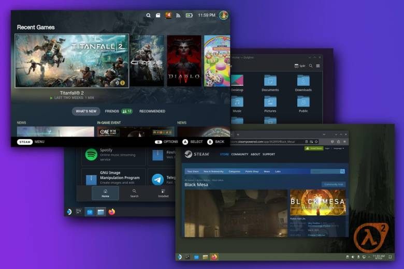
Task: Click the Installed tab in Discover
Action: pos(163,193)
